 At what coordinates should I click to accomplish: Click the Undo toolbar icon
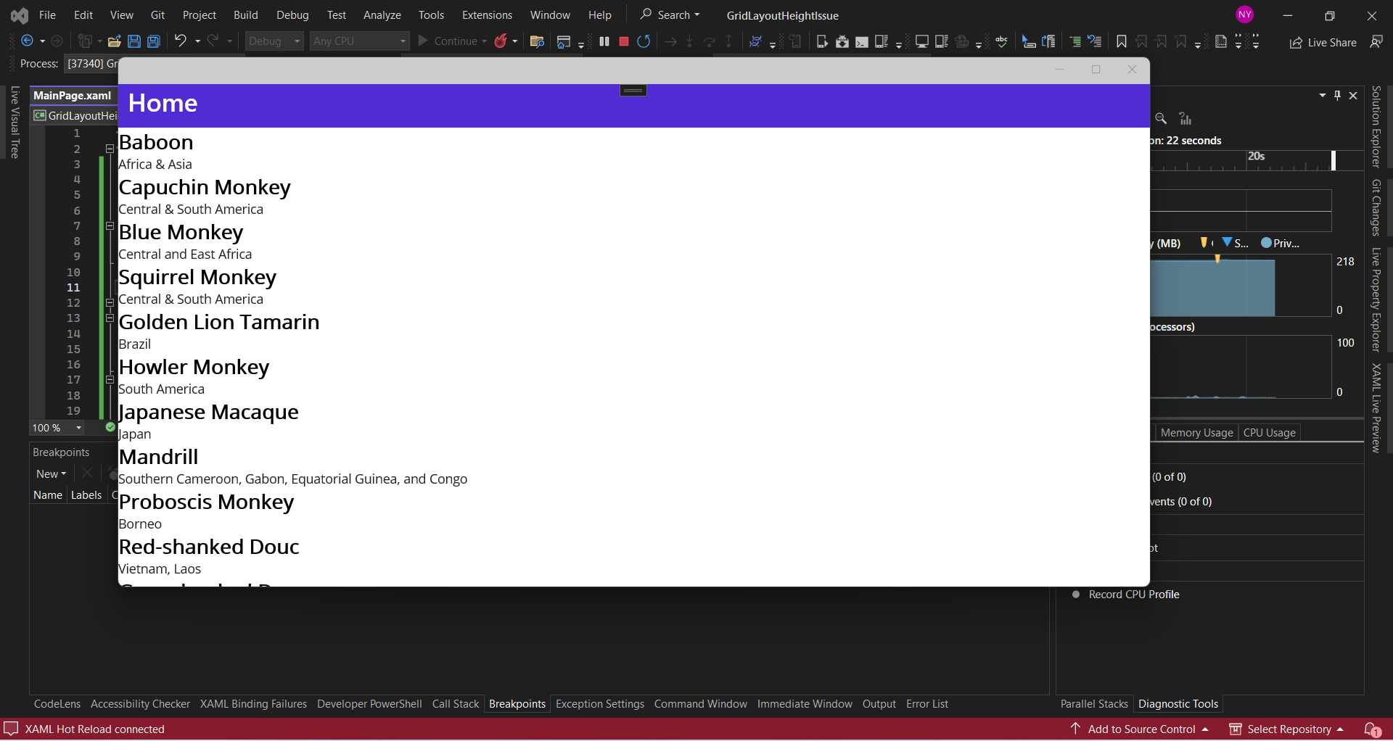pyautogui.click(x=181, y=41)
